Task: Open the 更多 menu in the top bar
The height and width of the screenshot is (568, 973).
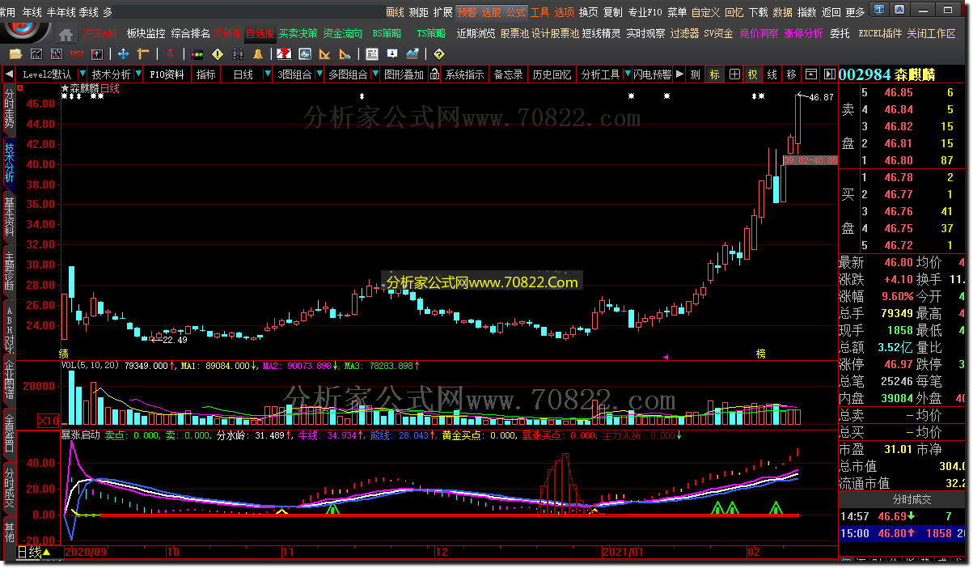Action: tap(855, 12)
